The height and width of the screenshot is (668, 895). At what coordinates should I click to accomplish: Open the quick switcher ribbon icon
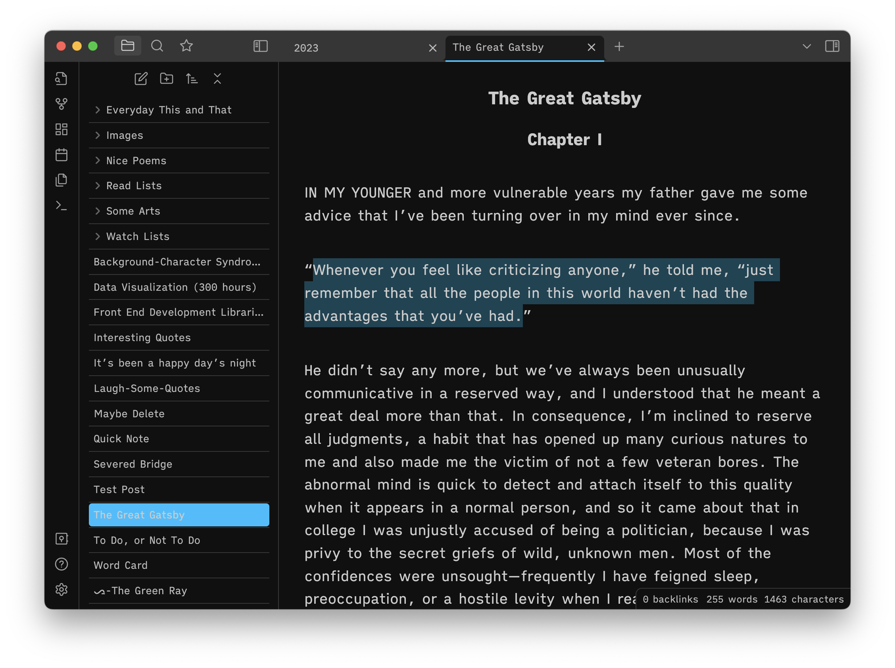[x=61, y=79]
